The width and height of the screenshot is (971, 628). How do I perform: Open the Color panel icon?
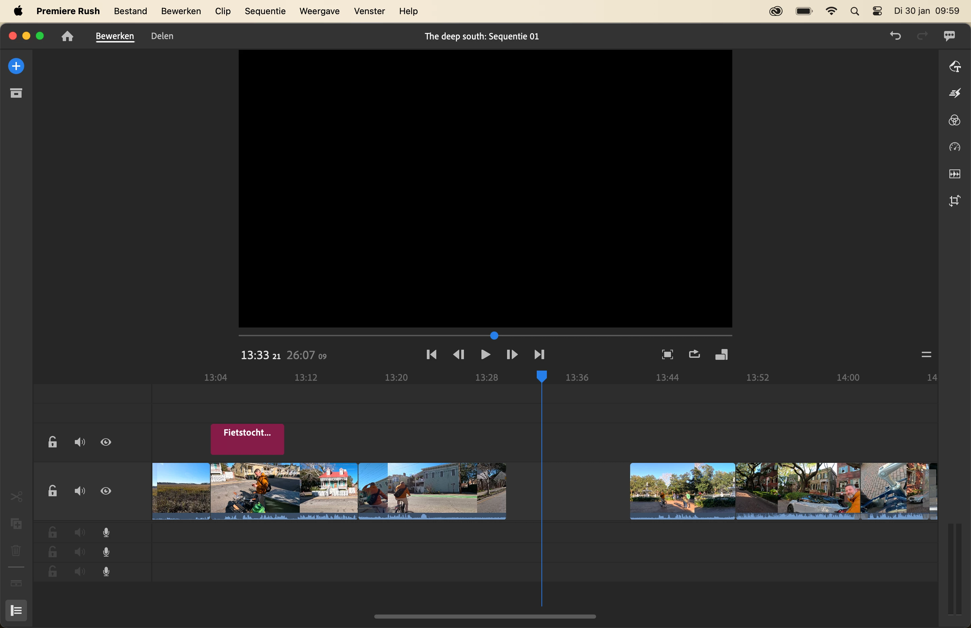pos(955,120)
